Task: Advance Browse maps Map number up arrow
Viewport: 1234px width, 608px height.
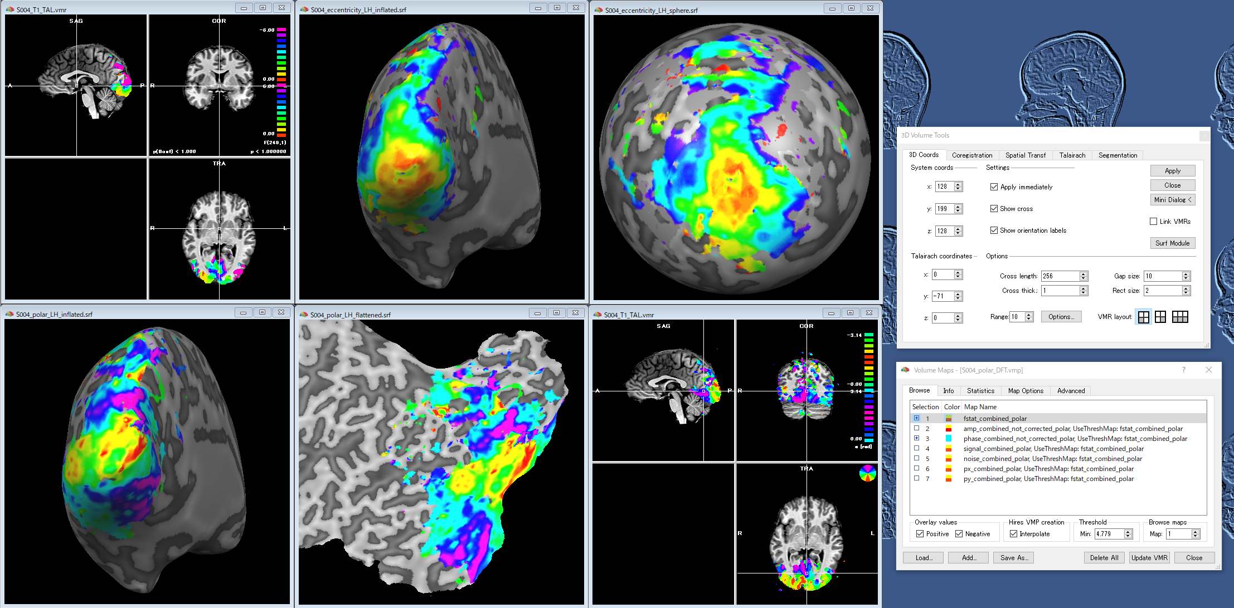Action: [1195, 532]
